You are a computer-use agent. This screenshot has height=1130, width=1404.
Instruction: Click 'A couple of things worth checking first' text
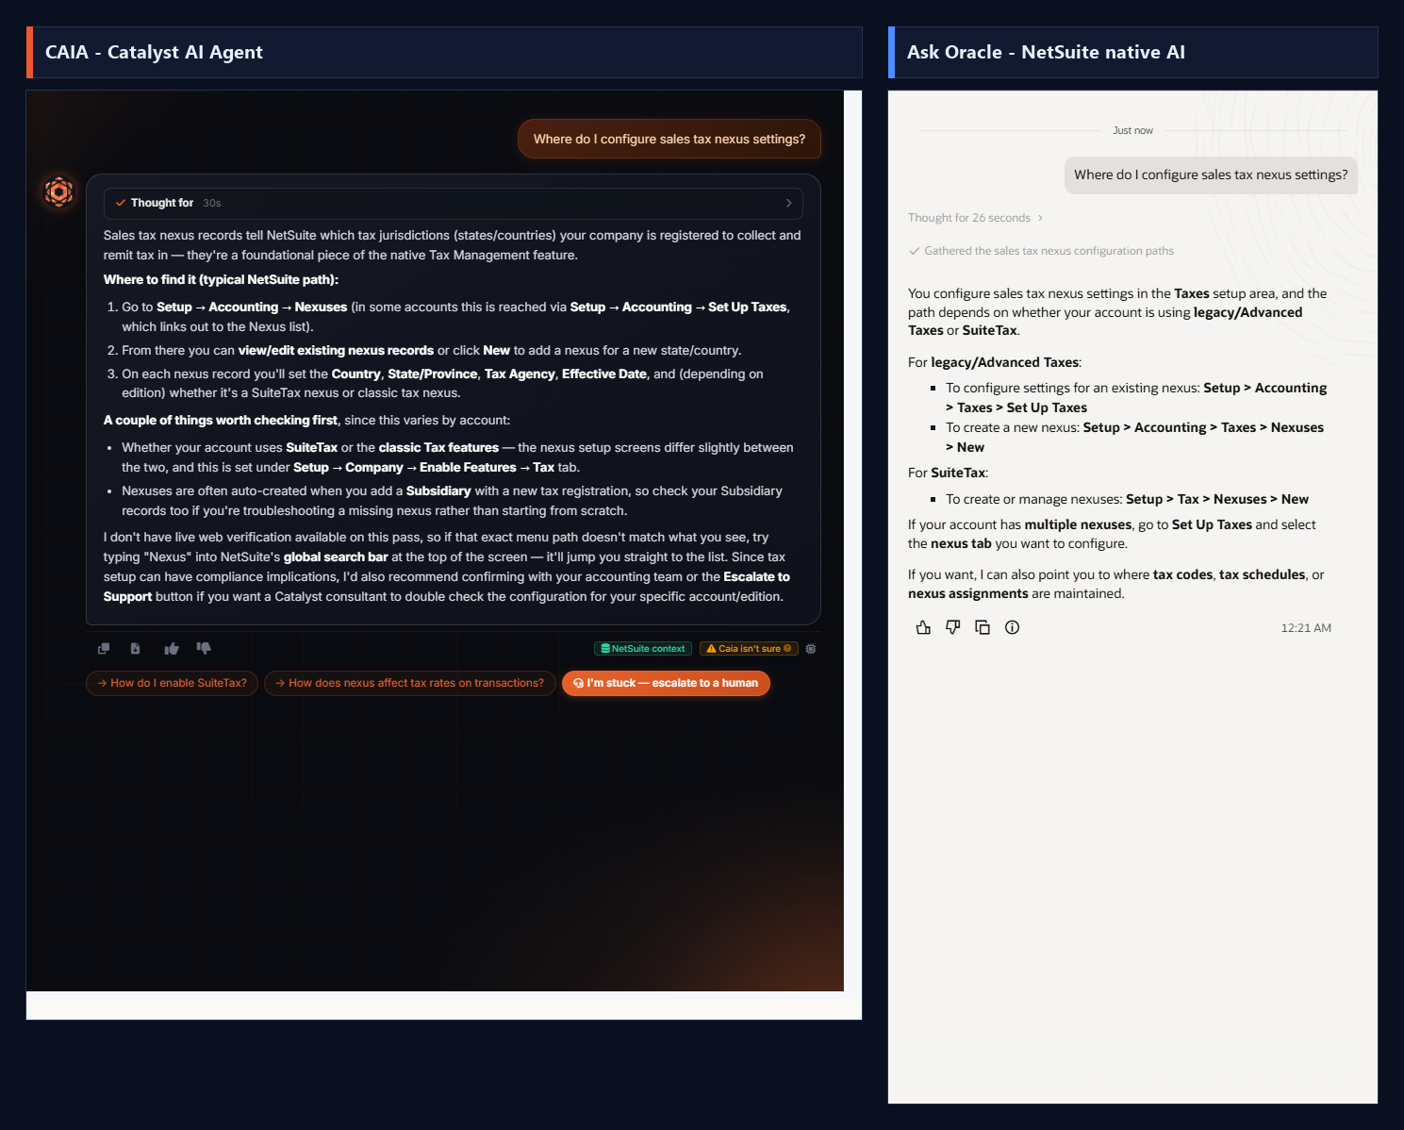221,420
